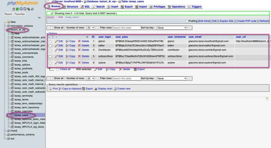
Task: Reload navigation panel with refresh icon
Action: point(32,9)
